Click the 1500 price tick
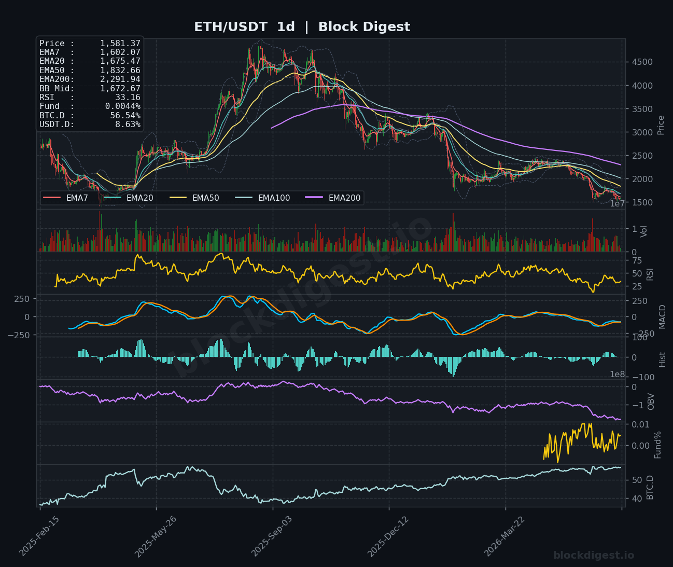673x567 pixels. (x=642, y=202)
